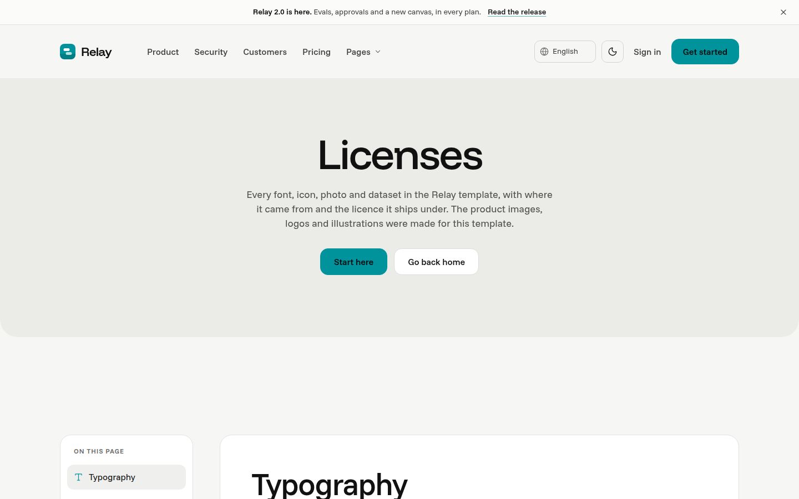Toggle dark mode with the moon icon
This screenshot has height=499, width=799.
coord(613,52)
